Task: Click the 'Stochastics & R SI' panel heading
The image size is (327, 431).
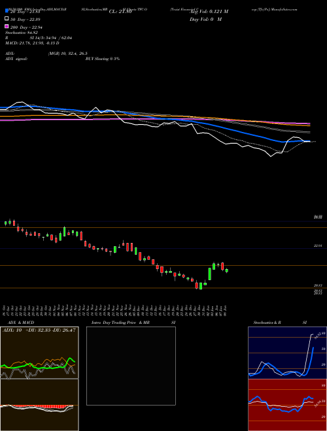Action: point(280,323)
